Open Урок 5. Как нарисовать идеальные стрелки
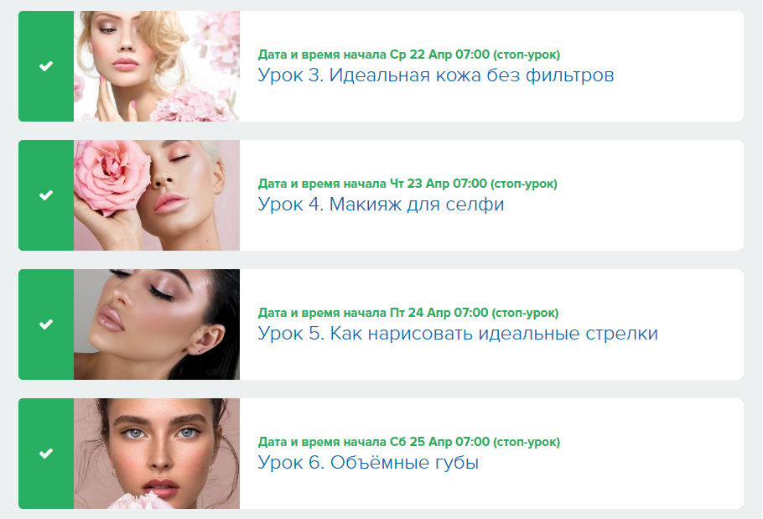Screen dimensions: 763x519 [x=458, y=334]
